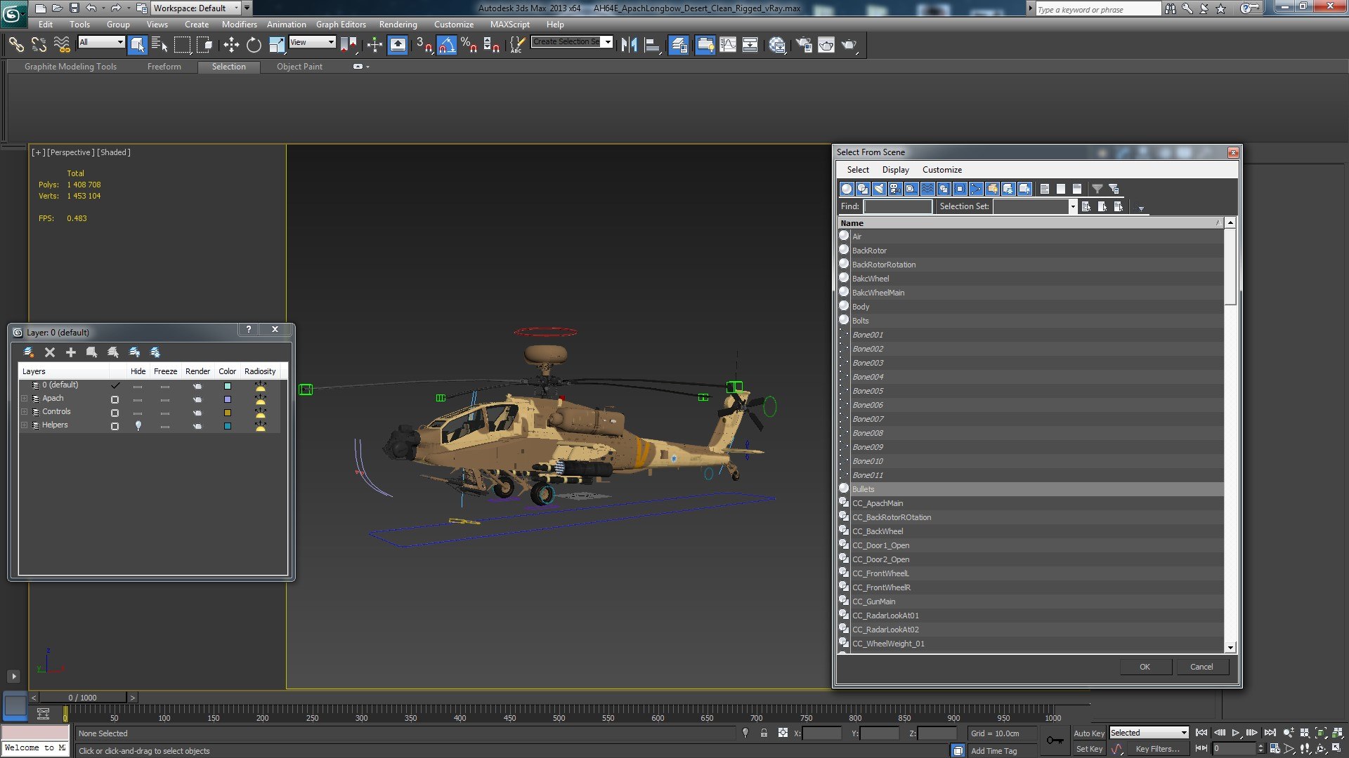Select the Select and Move tool
Viewport: 1349px width, 758px height.
point(231,46)
